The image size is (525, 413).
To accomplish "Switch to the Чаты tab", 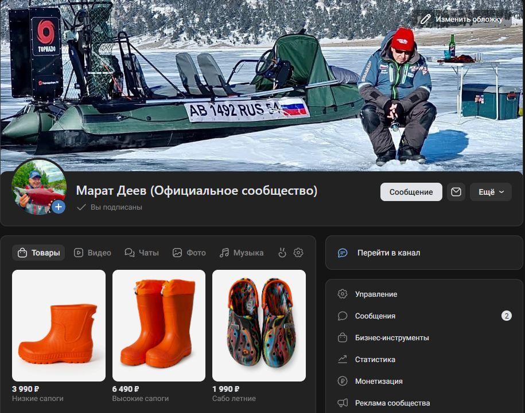I will coord(142,253).
